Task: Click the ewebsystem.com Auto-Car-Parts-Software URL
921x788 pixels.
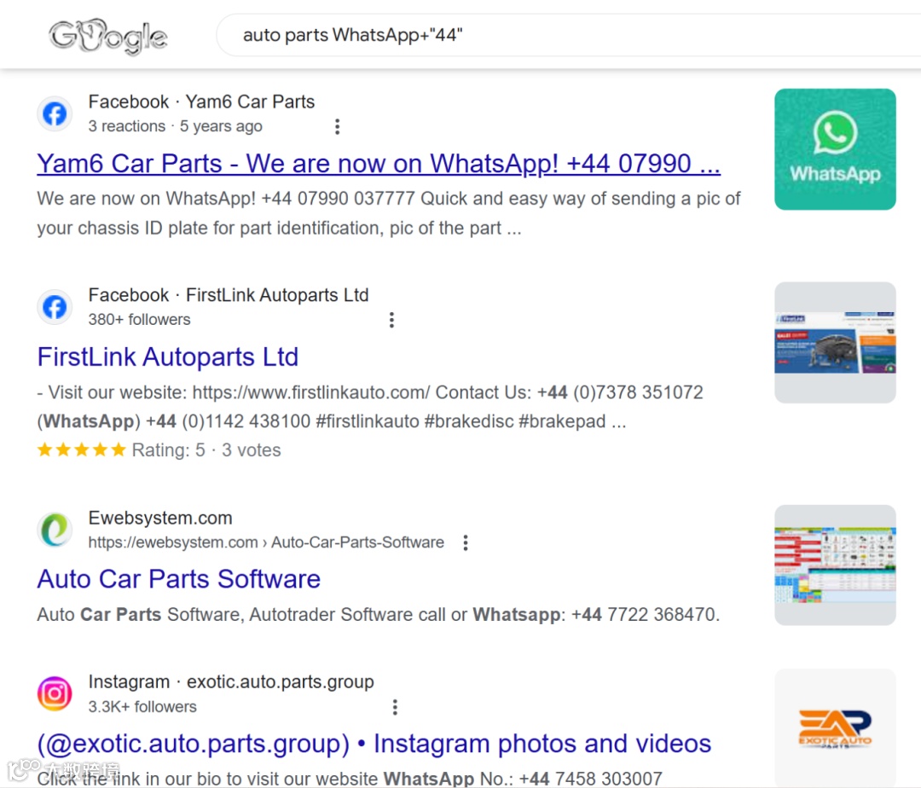Action: click(x=266, y=542)
